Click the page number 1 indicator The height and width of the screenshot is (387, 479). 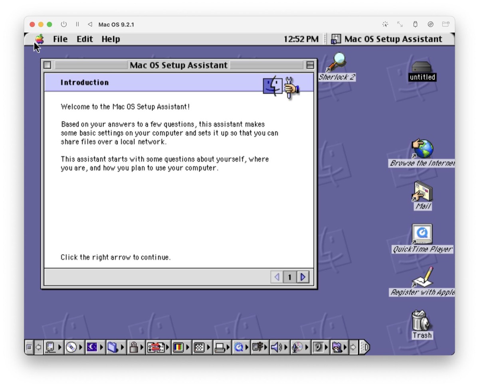tap(290, 277)
